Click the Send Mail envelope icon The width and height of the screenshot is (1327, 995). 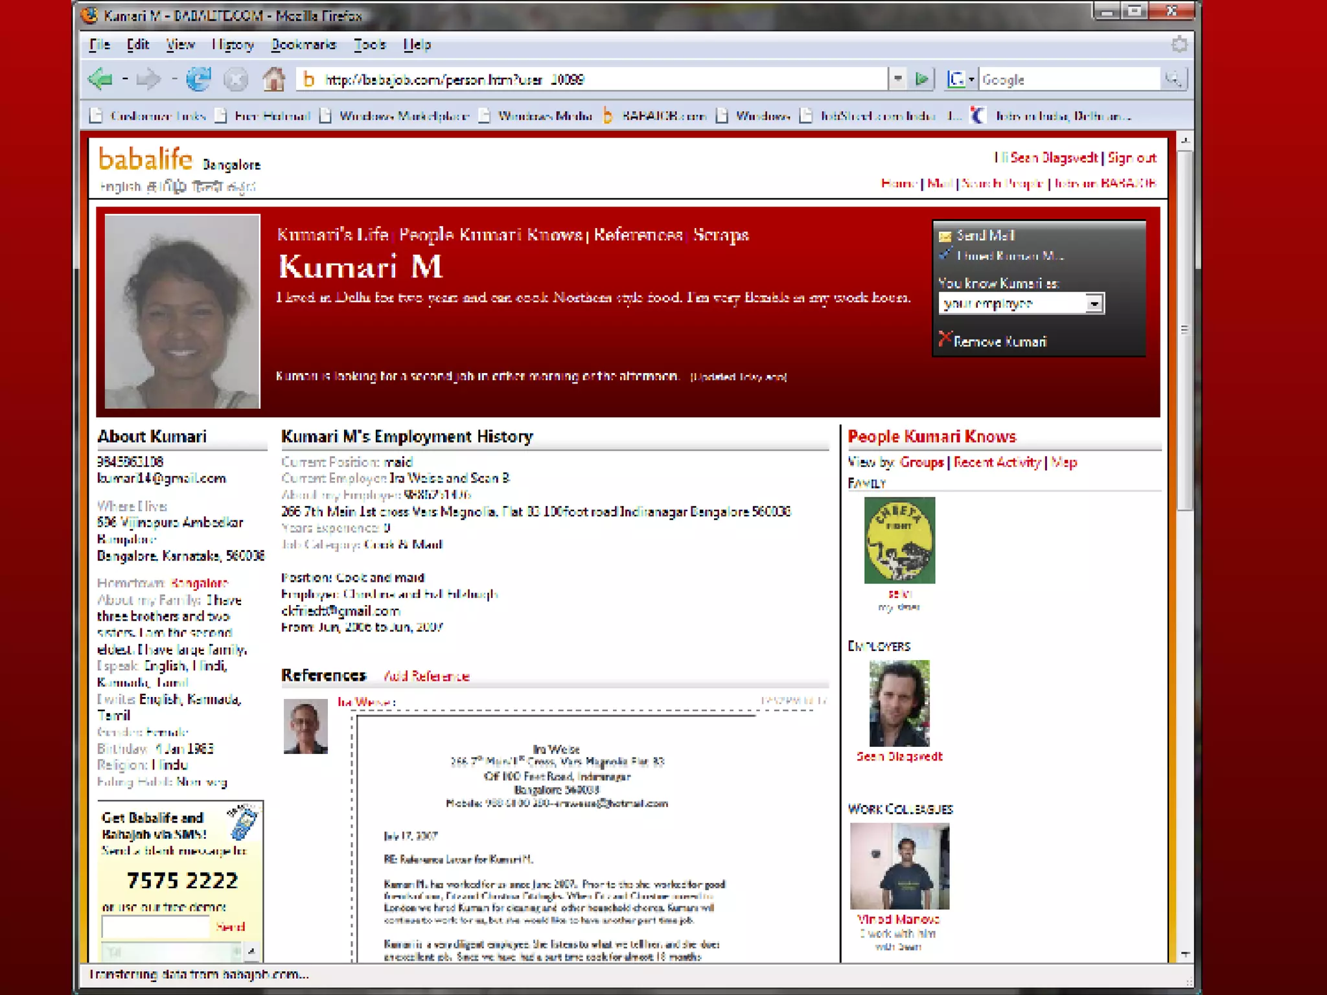945,236
